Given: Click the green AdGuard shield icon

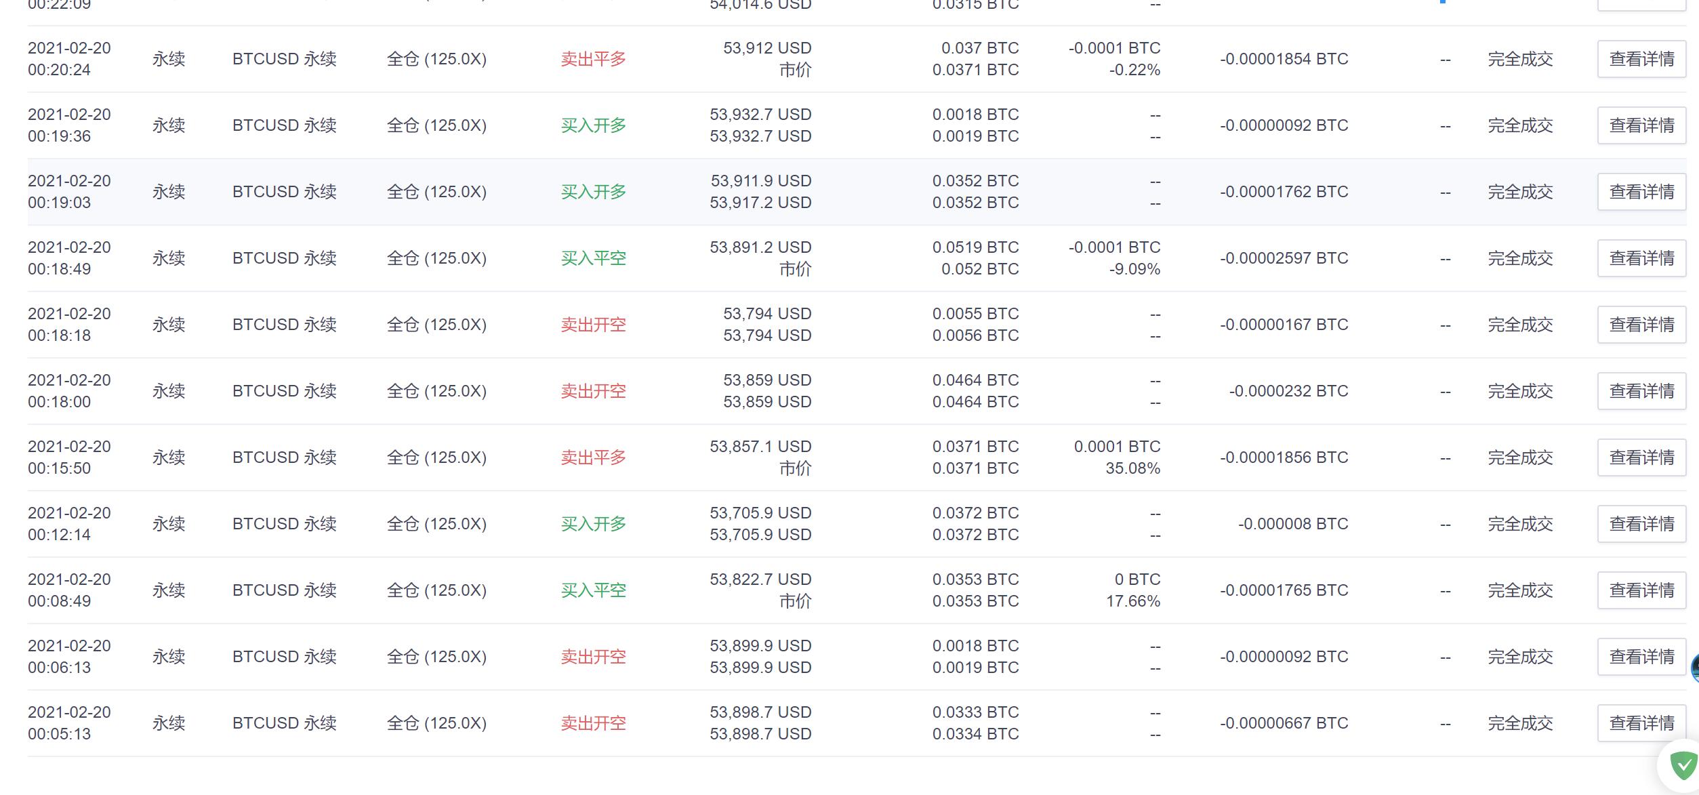Looking at the screenshot, I should (x=1683, y=766).
